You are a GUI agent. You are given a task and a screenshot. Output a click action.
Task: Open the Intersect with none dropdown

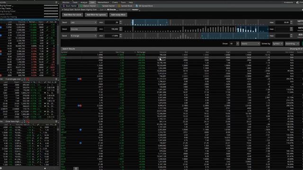(135, 9)
